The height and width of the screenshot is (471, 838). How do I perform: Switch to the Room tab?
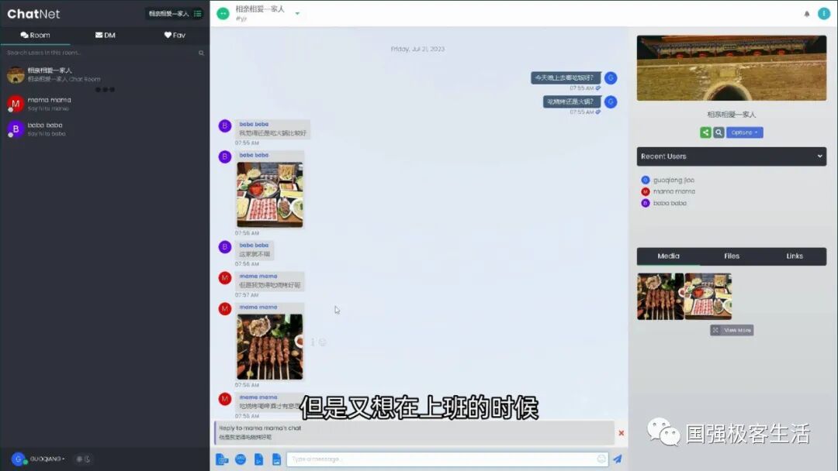click(x=35, y=35)
